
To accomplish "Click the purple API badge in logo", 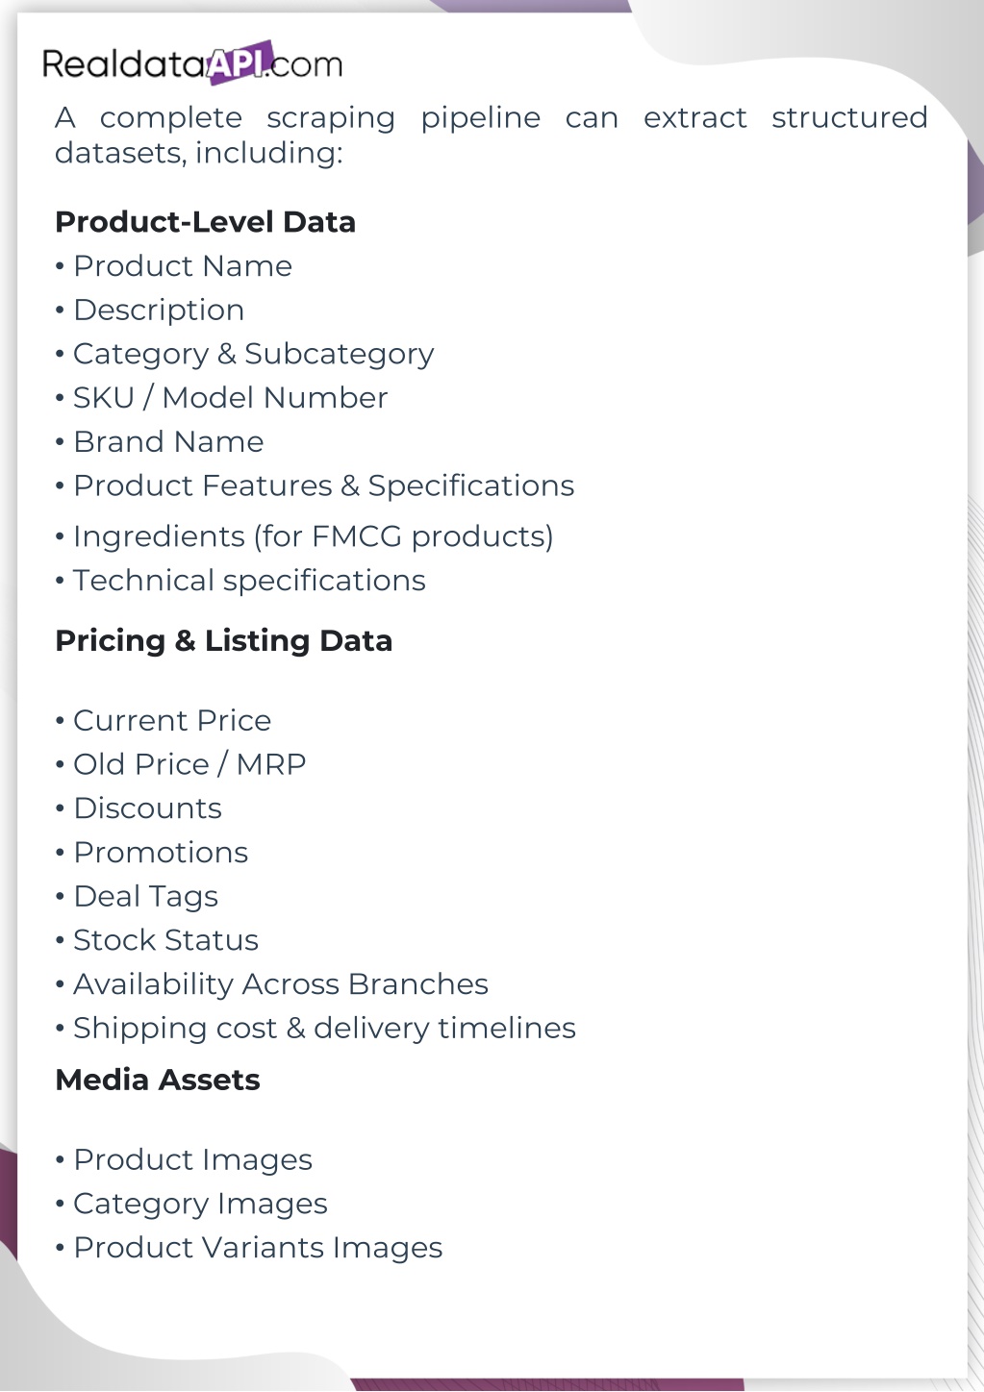I will [240, 62].
